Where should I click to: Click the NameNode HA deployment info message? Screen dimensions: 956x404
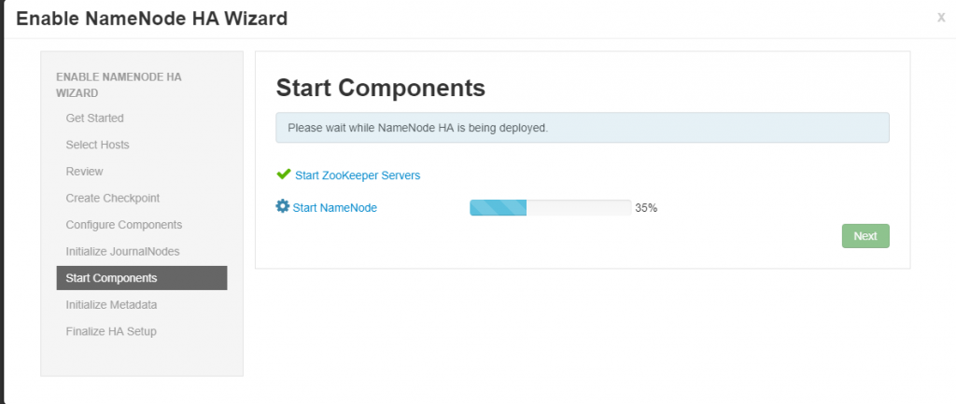[583, 128]
